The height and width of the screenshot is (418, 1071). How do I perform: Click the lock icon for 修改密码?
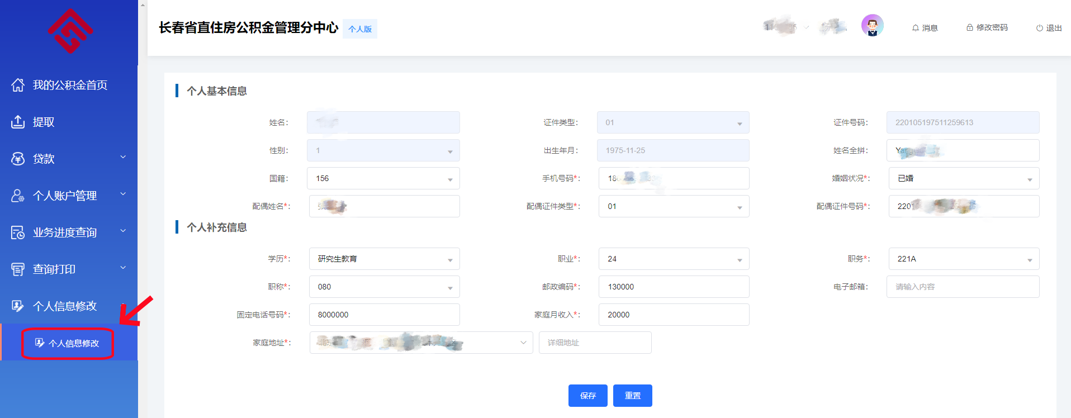(970, 27)
